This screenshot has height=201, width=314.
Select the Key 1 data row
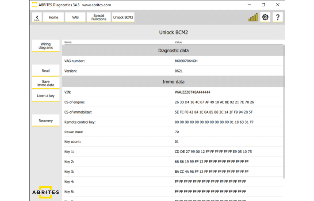(x=172, y=152)
